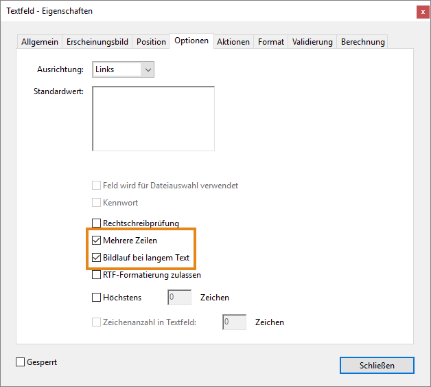This screenshot has height=387, width=431.
Task: Toggle the Zeichenanzahl in Textfeld checkbox
Action: (x=96, y=322)
